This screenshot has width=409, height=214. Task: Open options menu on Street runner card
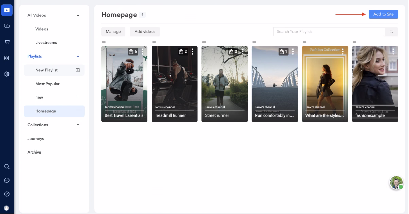pyautogui.click(x=243, y=52)
